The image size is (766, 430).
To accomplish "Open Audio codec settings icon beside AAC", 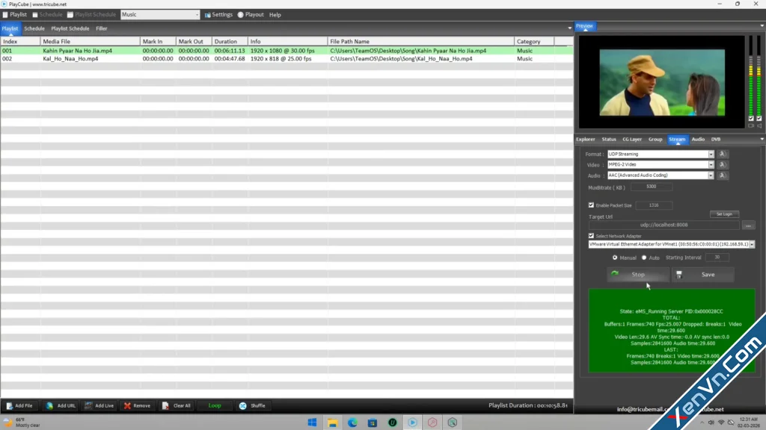I will (723, 175).
